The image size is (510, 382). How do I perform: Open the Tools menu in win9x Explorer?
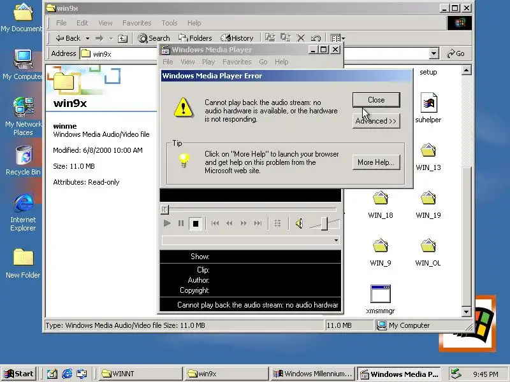click(170, 23)
